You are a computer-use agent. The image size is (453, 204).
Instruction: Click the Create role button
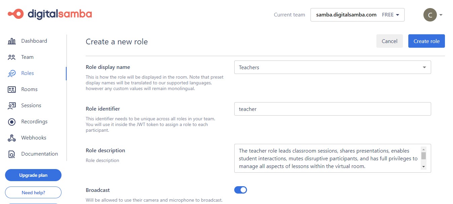[x=426, y=41]
